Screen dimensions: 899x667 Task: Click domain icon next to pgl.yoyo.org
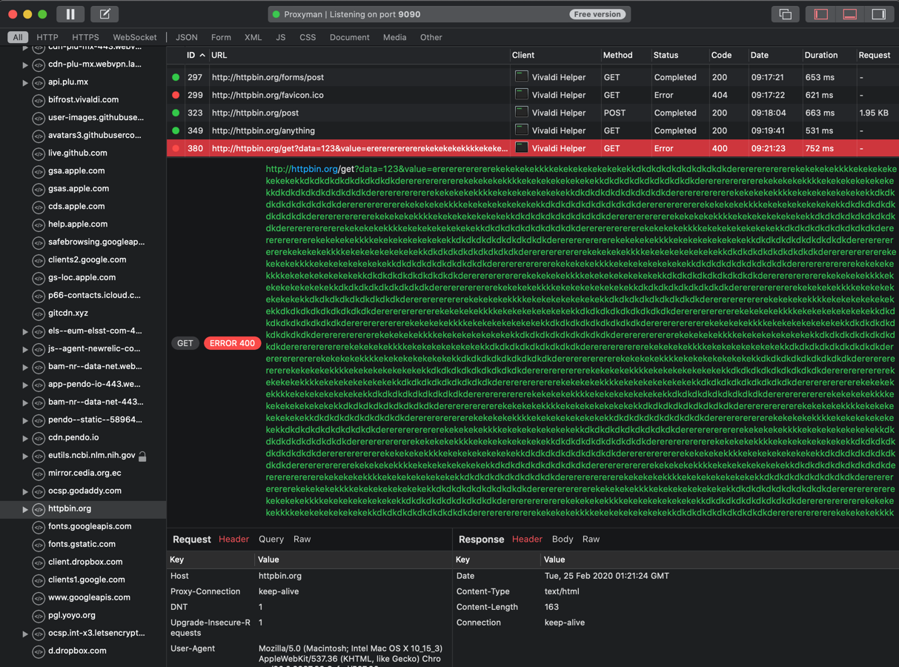tap(39, 616)
